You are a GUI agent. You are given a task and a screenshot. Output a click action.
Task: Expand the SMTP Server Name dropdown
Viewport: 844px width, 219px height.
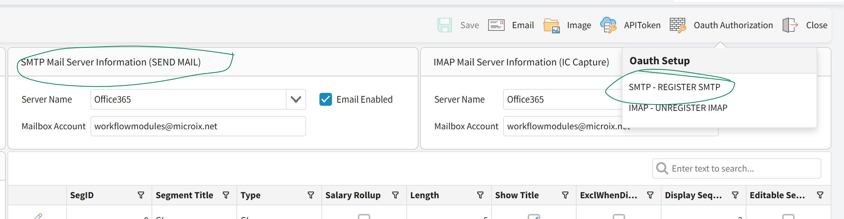296,100
